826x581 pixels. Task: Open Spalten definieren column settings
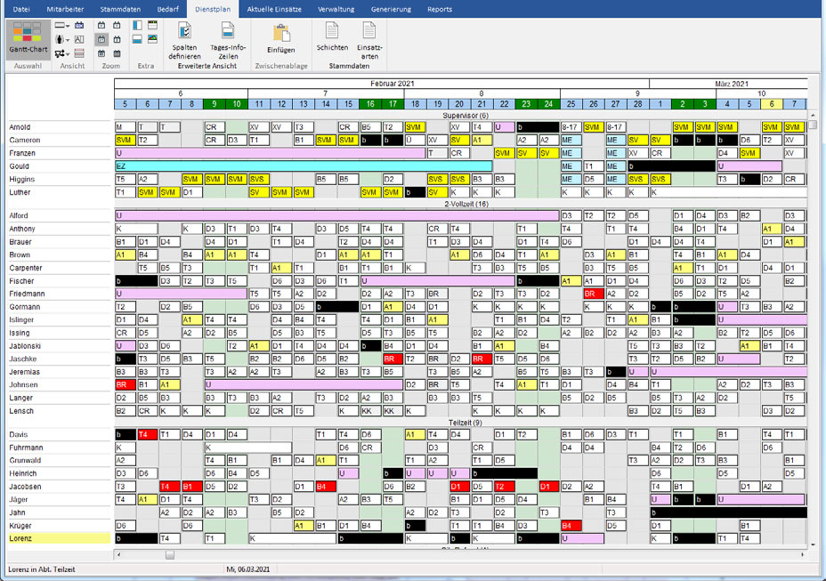(x=184, y=41)
